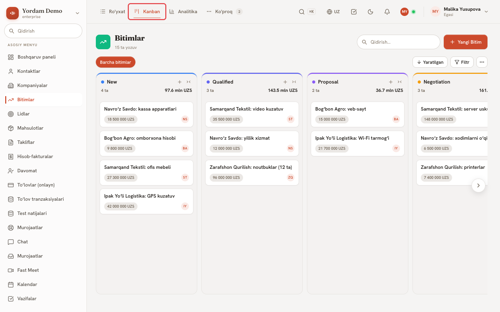
Task: Collapse the New column
Action: point(189,82)
